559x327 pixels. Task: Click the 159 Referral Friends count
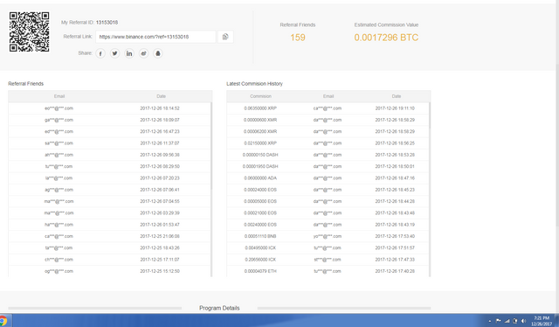click(298, 38)
